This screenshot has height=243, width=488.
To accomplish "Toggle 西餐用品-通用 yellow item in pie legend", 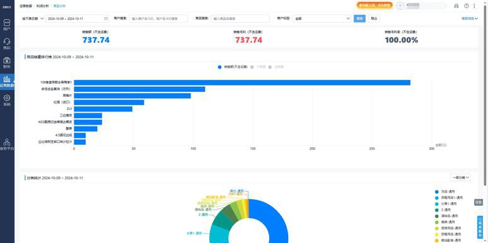I will click(448, 234).
